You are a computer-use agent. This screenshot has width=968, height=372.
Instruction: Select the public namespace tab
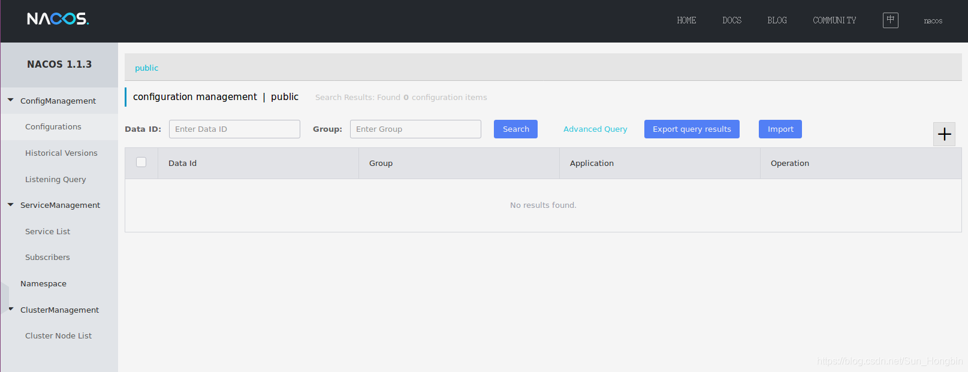tap(147, 68)
